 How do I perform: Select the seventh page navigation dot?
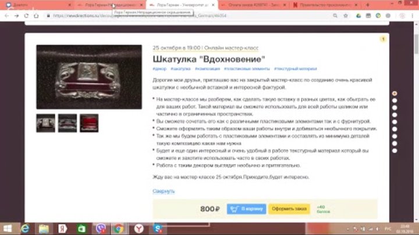pyautogui.click(x=395, y=136)
